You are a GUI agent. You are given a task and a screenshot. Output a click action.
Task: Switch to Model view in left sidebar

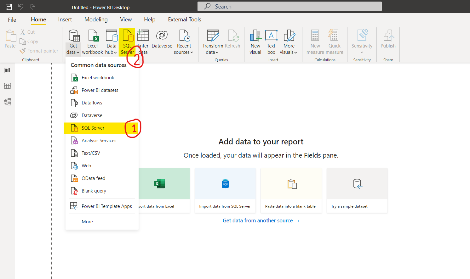click(7, 102)
